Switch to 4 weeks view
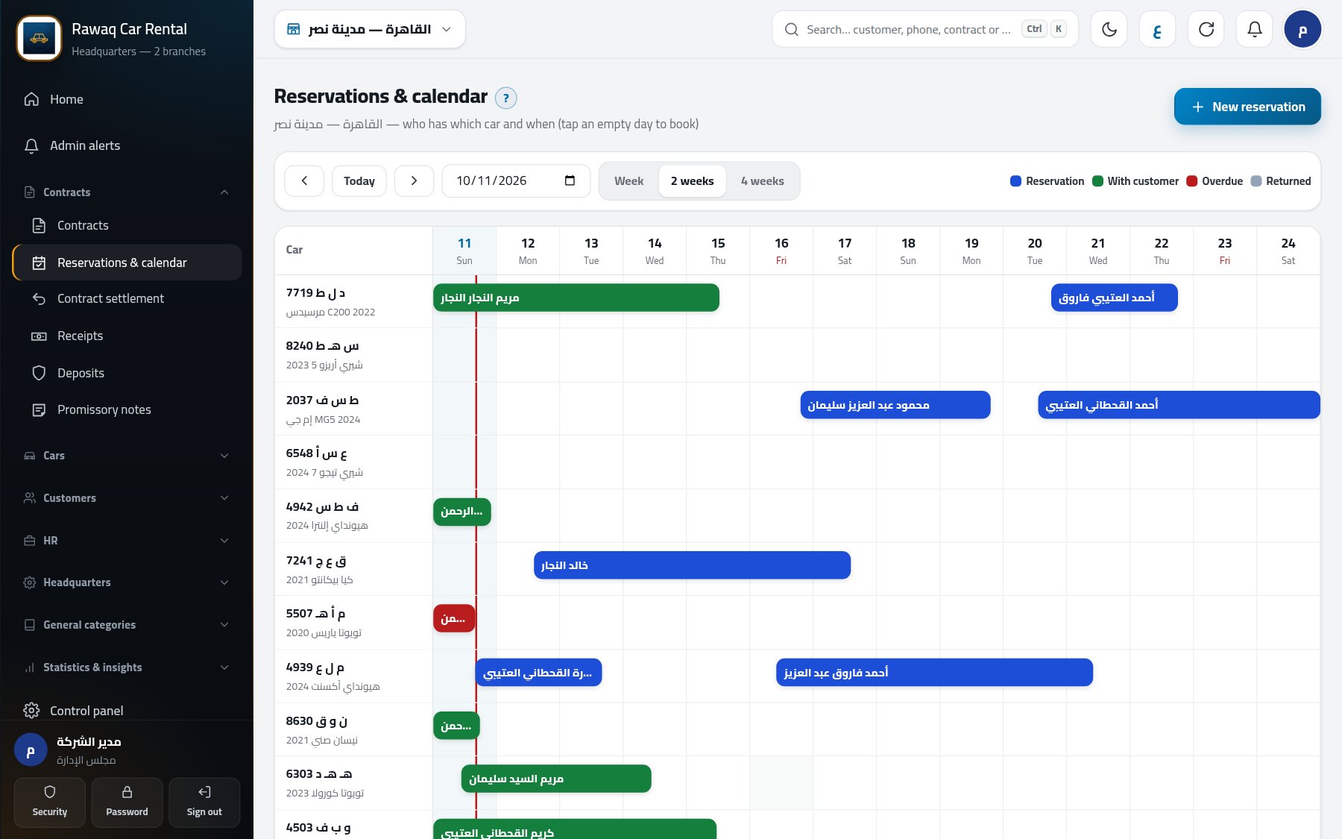 coord(762,181)
